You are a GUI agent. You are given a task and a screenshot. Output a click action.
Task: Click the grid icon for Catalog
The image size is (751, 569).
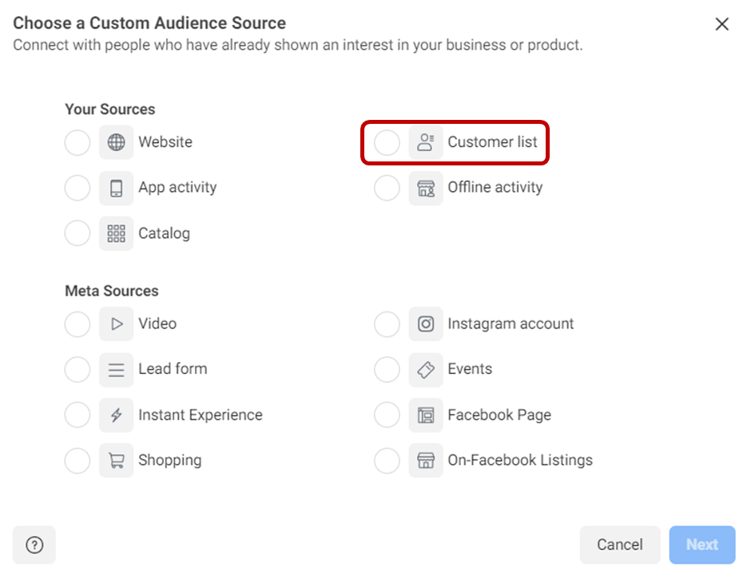117,234
